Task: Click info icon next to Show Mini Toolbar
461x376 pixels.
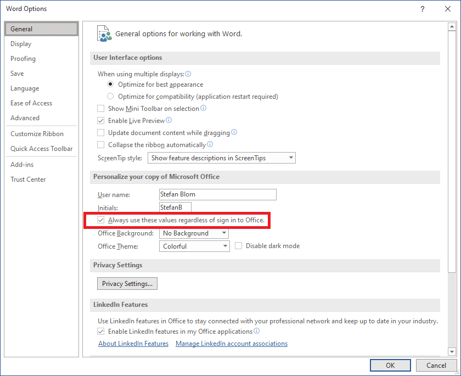Action: coord(204,108)
